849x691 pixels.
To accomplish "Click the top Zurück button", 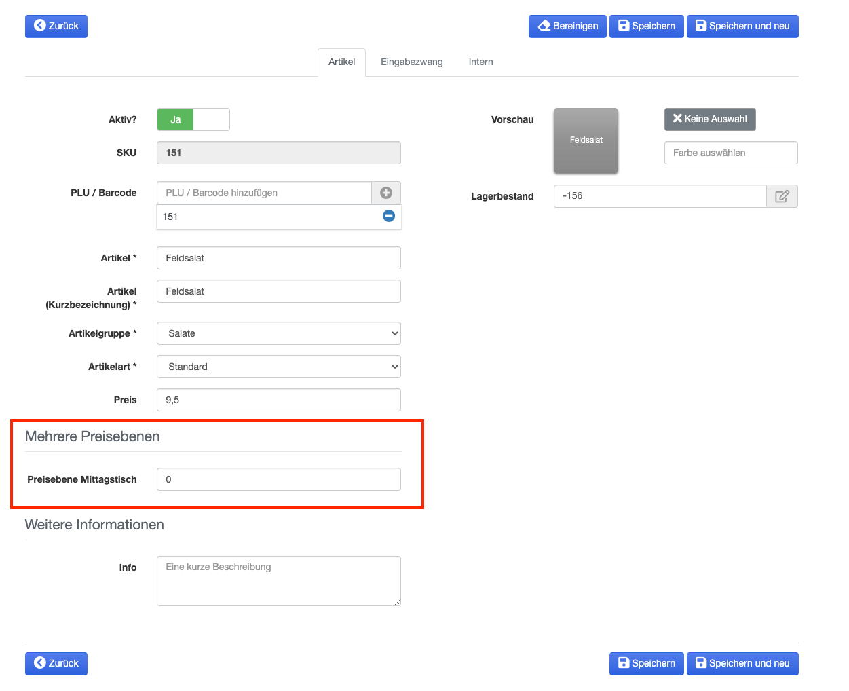I will [x=56, y=26].
